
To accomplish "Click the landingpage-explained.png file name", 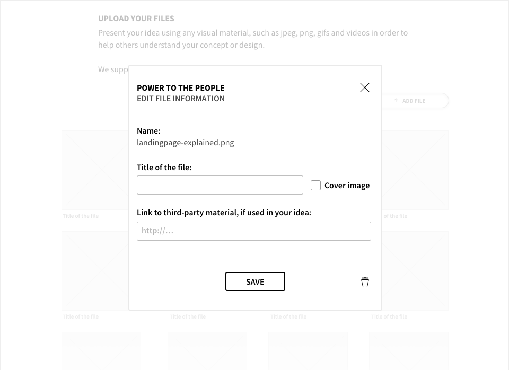I will 186,143.
